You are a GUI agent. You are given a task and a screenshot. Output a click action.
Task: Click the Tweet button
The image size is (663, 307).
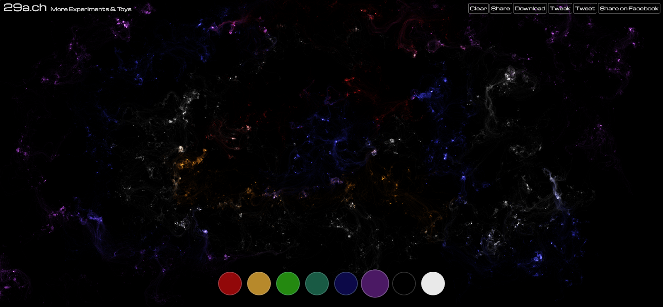coord(585,8)
